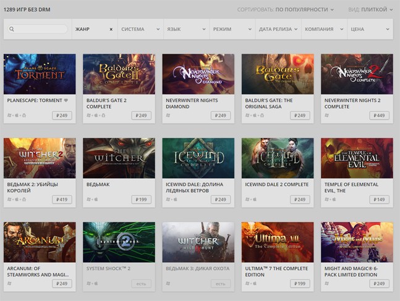Screen dimensions: 400x301
Task: Click ₽449 price button for Neverwinter Nights 2
Action: [x=380, y=116]
